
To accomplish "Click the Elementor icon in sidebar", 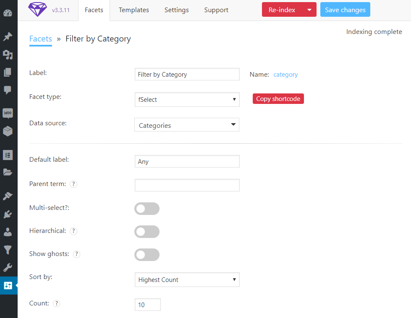I will 8,155.
